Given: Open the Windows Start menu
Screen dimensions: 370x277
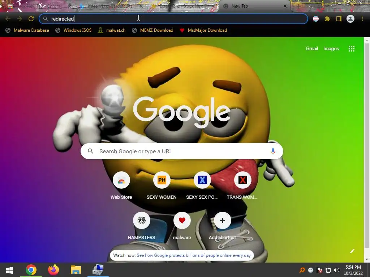Looking at the screenshot, I should (9, 270).
